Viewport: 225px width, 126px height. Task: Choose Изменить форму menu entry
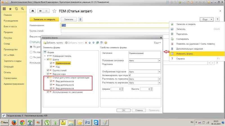pyautogui.click(x=197, y=54)
